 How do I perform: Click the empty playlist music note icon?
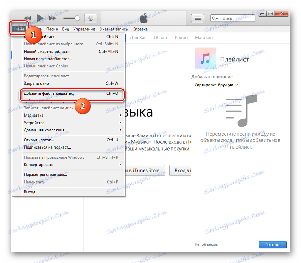[241, 110]
